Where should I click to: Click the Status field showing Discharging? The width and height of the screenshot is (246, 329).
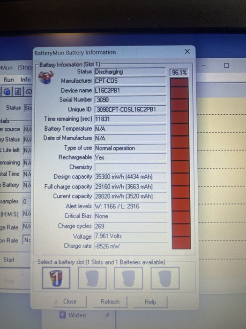point(130,71)
